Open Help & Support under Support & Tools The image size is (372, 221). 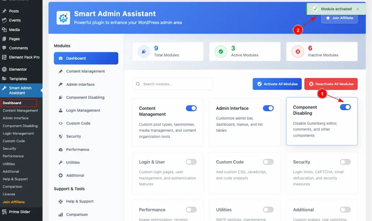pyautogui.click(x=86, y=201)
